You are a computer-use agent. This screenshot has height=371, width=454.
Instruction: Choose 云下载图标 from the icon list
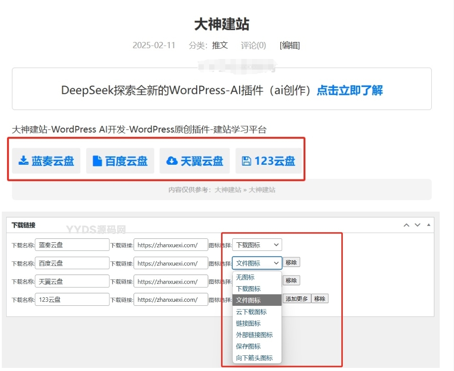(257, 312)
